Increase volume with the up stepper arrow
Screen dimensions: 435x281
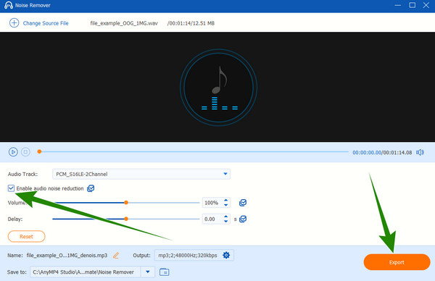(225, 200)
